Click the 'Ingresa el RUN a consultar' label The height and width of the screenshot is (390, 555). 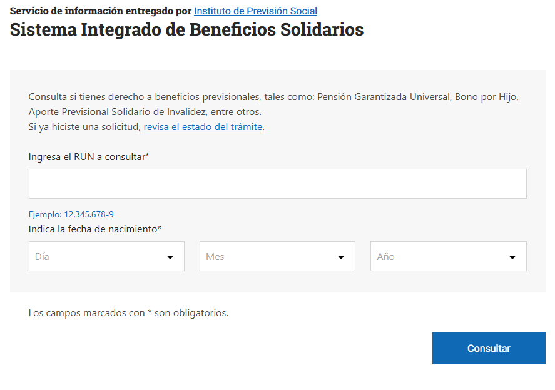pos(89,157)
